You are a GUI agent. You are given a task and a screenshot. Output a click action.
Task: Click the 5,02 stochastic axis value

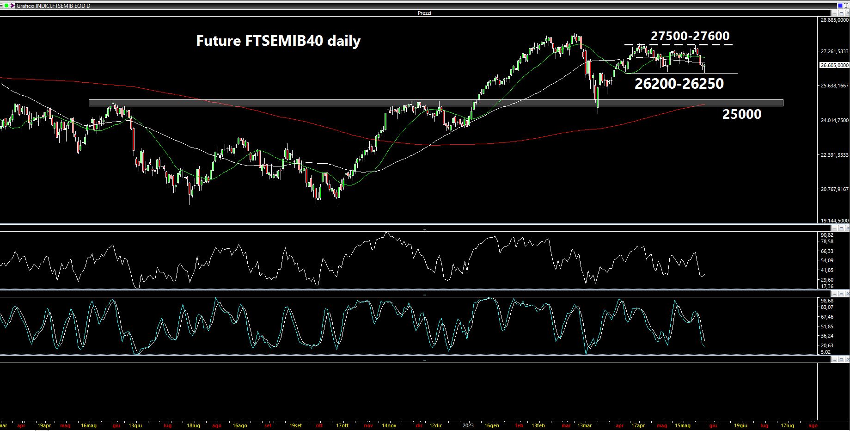[x=826, y=352]
